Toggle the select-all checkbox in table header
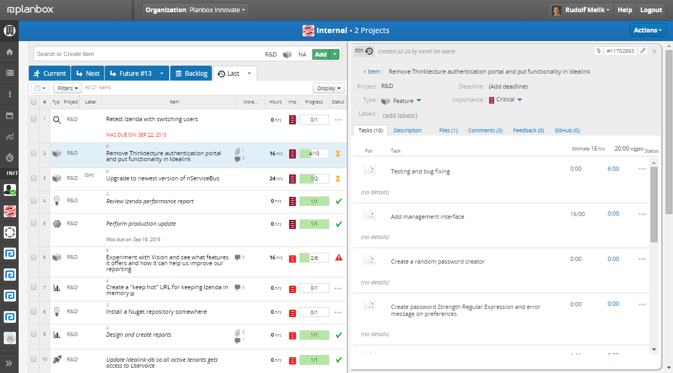This screenshot has height=373, width=673. 34,102
